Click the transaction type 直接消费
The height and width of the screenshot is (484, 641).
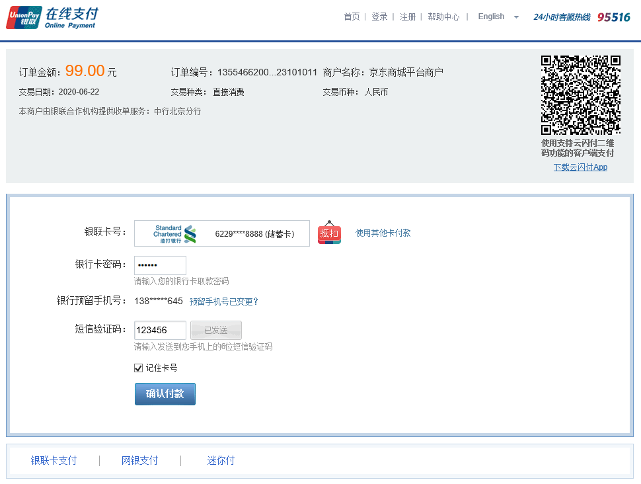229,92
